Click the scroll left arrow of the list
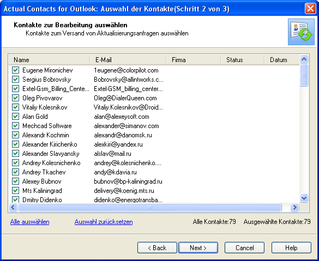This screenshot has width=319, height=261. pyautogui.click(x=13, y=208)
